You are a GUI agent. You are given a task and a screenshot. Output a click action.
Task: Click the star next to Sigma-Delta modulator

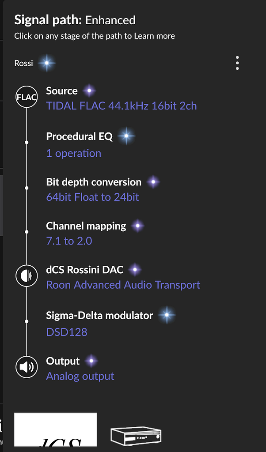(167, 315)
